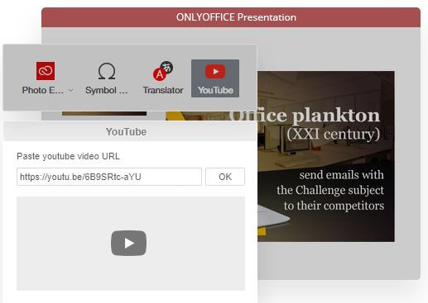Click the Omega Symbol Table icon

pyautogui.click(x=107, y=71)
